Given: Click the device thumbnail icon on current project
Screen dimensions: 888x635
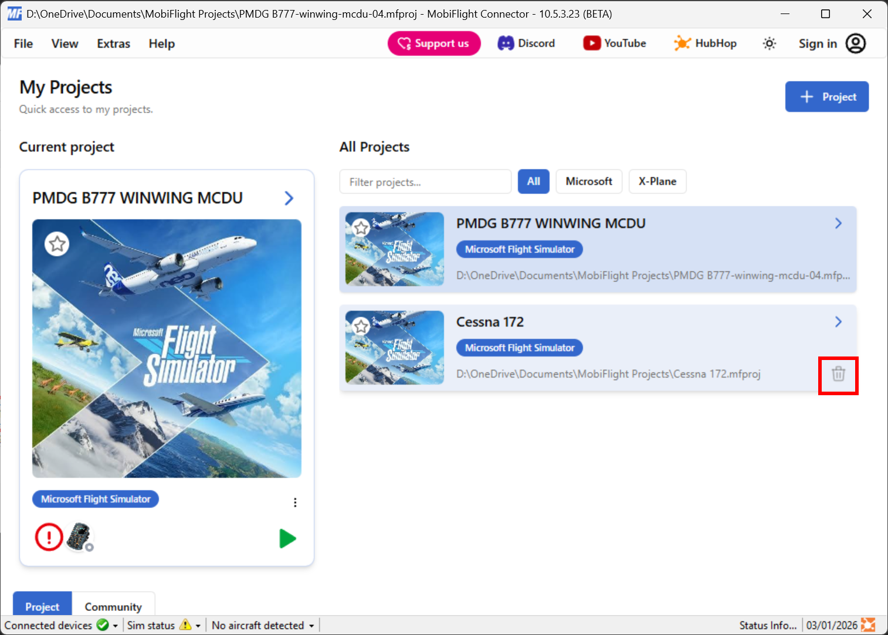Looking at the screenshot, I should point(79,535).
